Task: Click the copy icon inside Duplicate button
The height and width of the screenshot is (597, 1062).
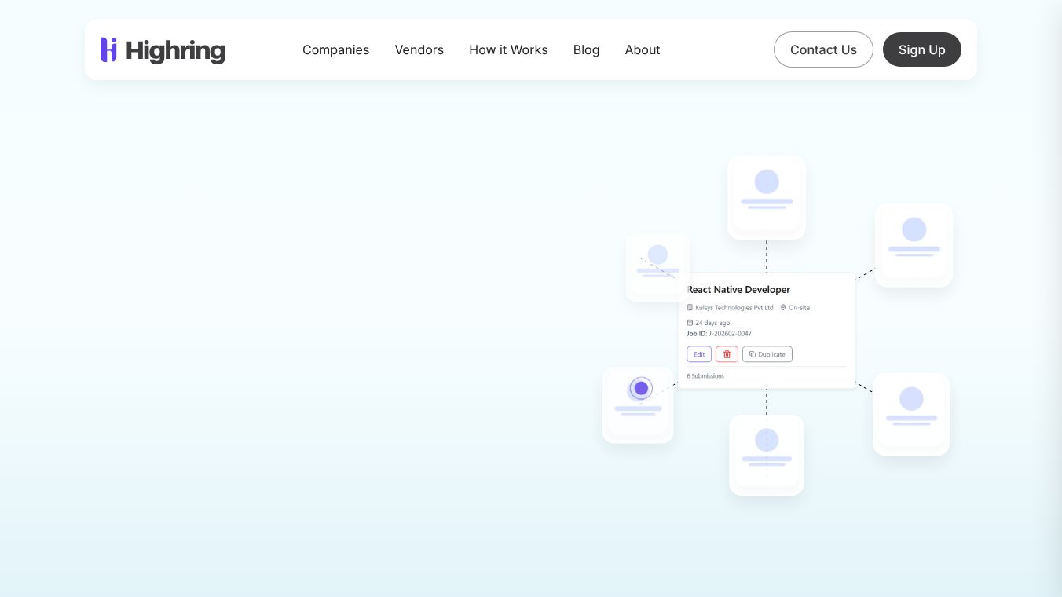Action: 752,354
